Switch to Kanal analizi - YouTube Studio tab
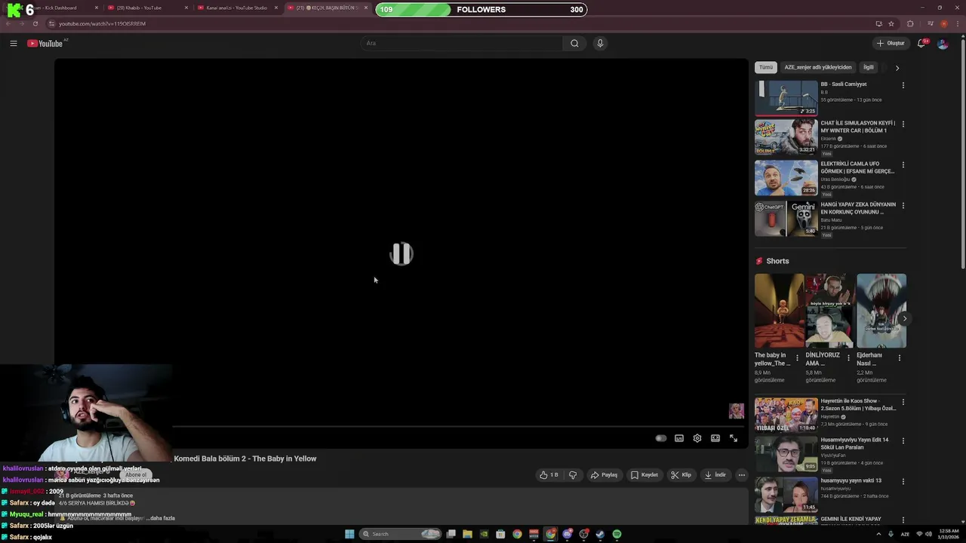The width and height of the screenshot is (966, 543). (x=236, y=8)
